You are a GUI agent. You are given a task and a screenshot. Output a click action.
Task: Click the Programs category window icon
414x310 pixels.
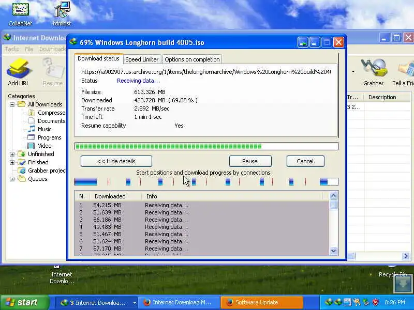click(x=31, y=137)
